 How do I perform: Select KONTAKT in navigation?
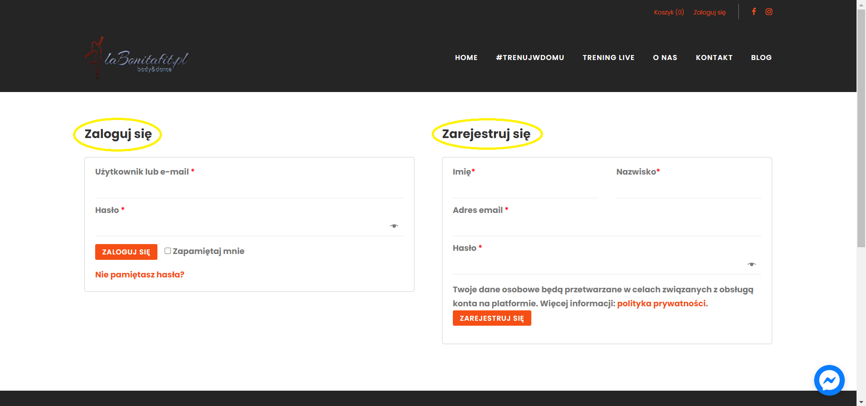coord(714,58)
